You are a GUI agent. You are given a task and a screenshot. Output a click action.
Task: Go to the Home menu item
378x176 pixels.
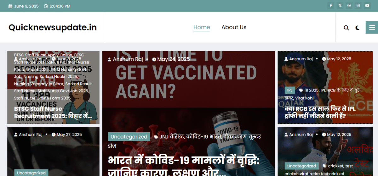(202, 27)
